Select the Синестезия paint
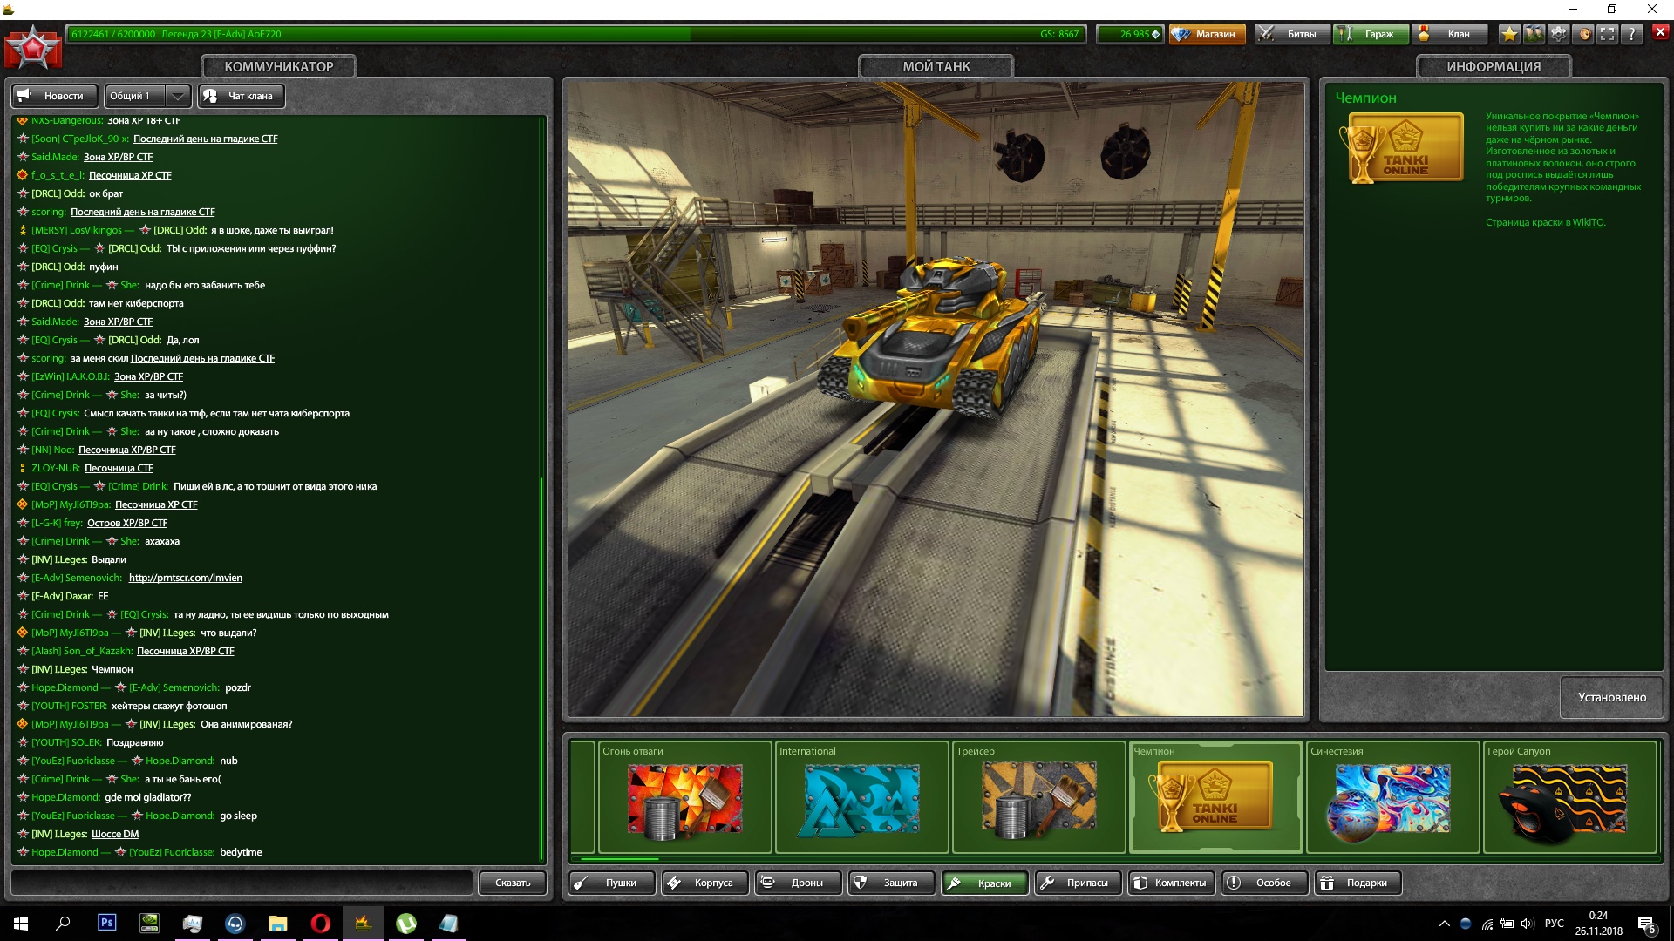This screenshot has height=941, width=1674. pyautogui.click(x=1392, y=796)
